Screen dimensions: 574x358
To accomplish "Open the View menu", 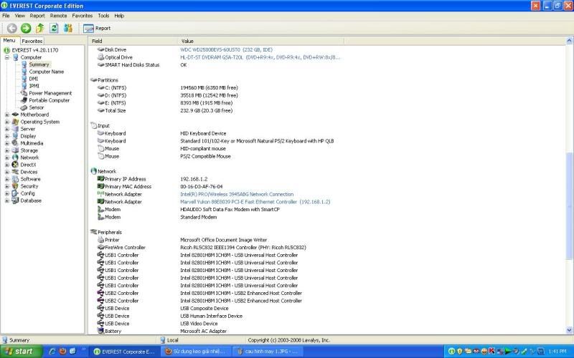I will (x=20, y=16).
